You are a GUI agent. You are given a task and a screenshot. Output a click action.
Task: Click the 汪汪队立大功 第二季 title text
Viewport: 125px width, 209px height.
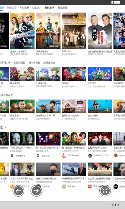(x=46, y=115)
